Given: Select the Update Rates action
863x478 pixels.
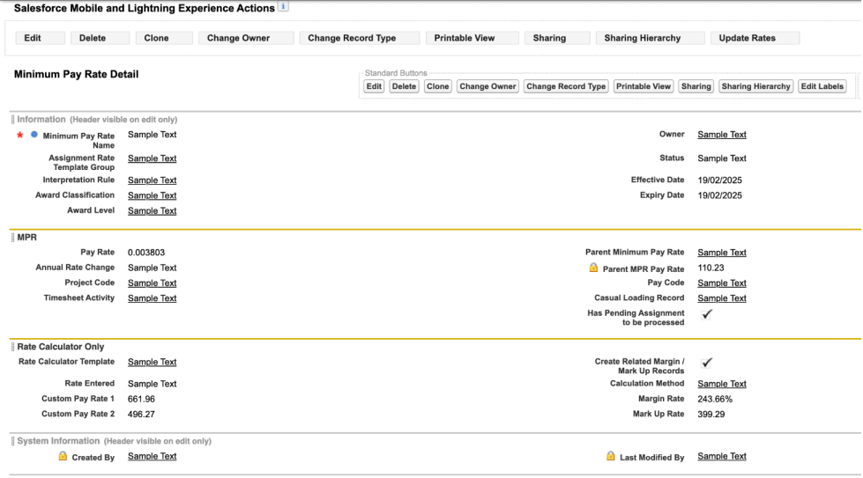Looking at the screenshot, I should 755,38.
